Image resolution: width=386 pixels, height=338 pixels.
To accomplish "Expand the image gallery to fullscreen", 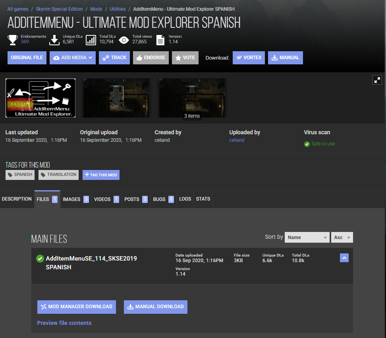I will click(x=377, y=80).
